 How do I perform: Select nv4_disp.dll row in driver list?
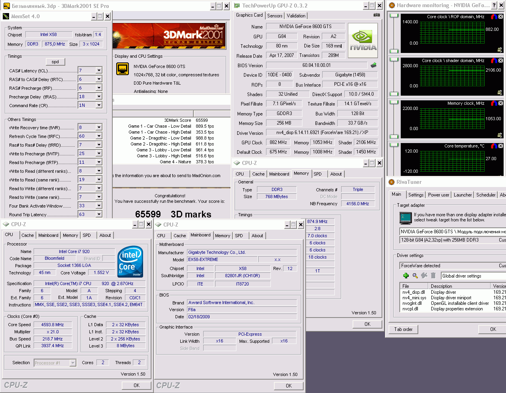(x=453, y=292)
